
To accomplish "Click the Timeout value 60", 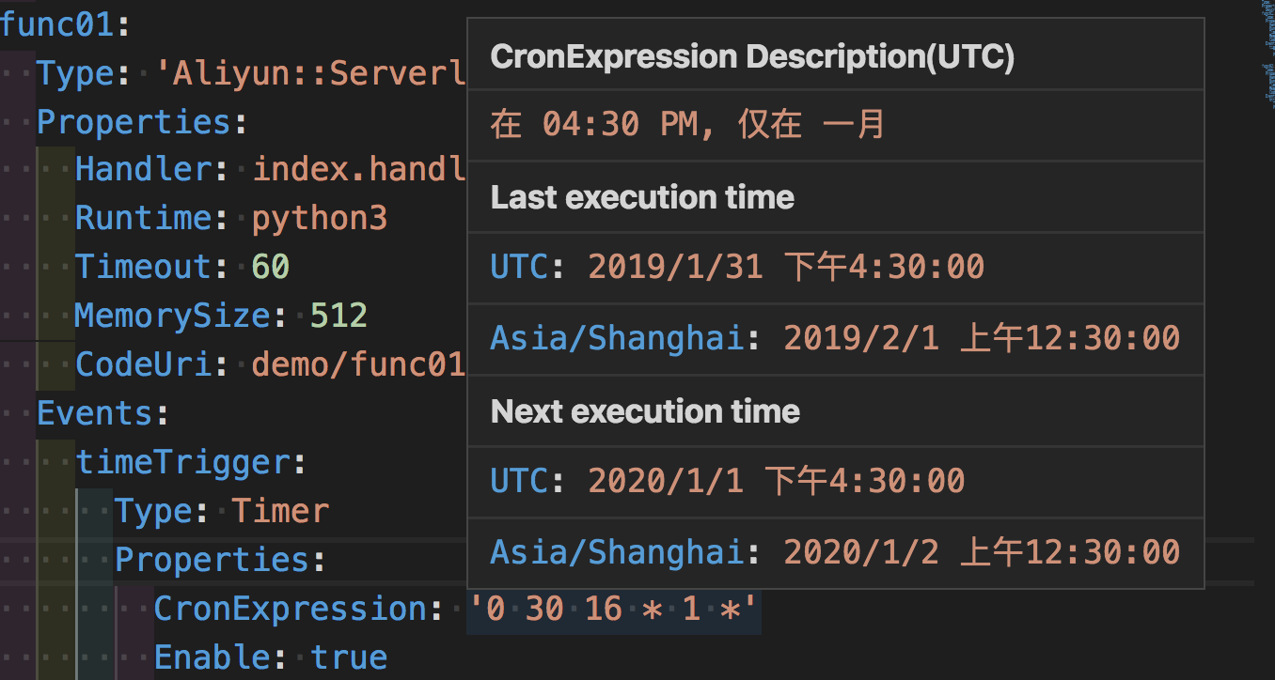I will click(x=271, y=267).
